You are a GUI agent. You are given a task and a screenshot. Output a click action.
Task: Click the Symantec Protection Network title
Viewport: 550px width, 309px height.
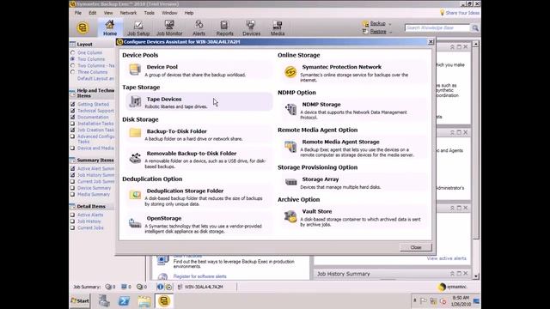pyautogui.click(x=342, y=67)
